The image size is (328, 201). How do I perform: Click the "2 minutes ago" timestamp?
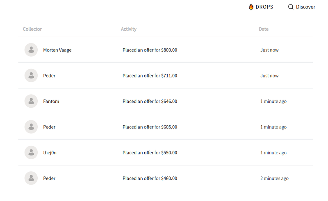pos(274,178)
